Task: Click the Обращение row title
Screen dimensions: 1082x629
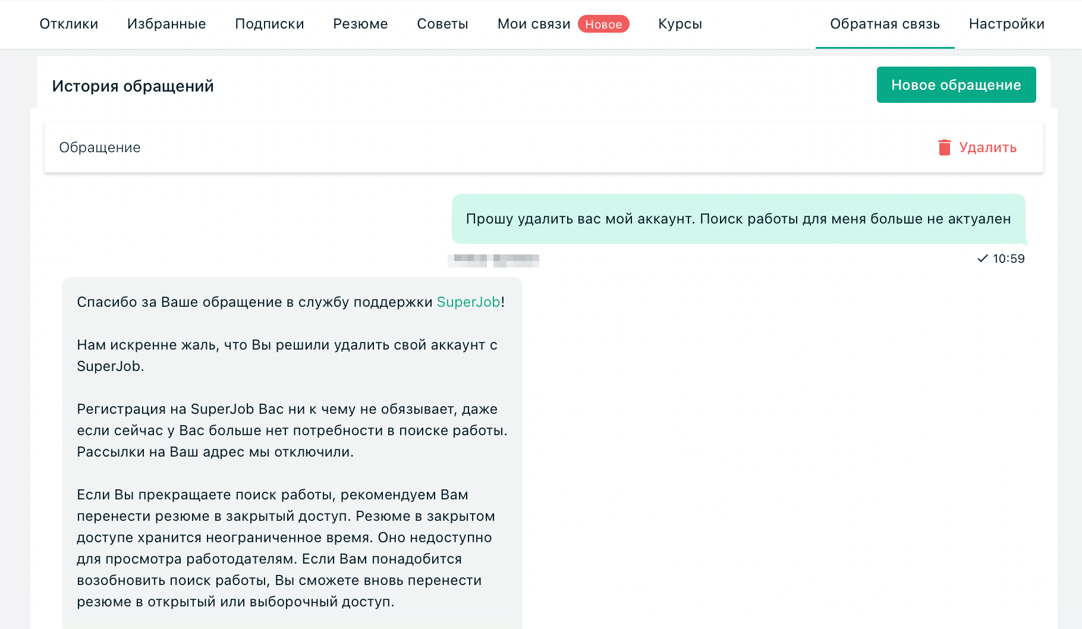Action: coord(100,147)
